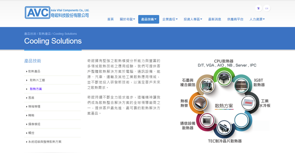The height and width of the screenshot is (167, 295).
Task: Switch language to Traditional Chinese (繁)
Action: [x=259, y=8]
